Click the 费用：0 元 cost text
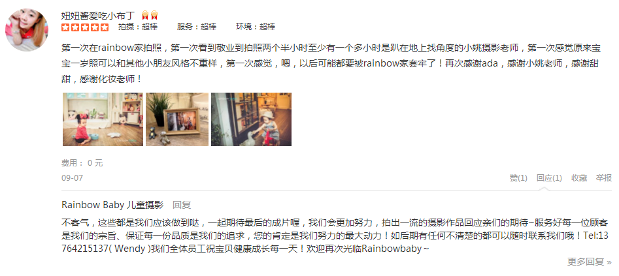The width and height of the screenshot is (619, 276). tap(82, 163)
